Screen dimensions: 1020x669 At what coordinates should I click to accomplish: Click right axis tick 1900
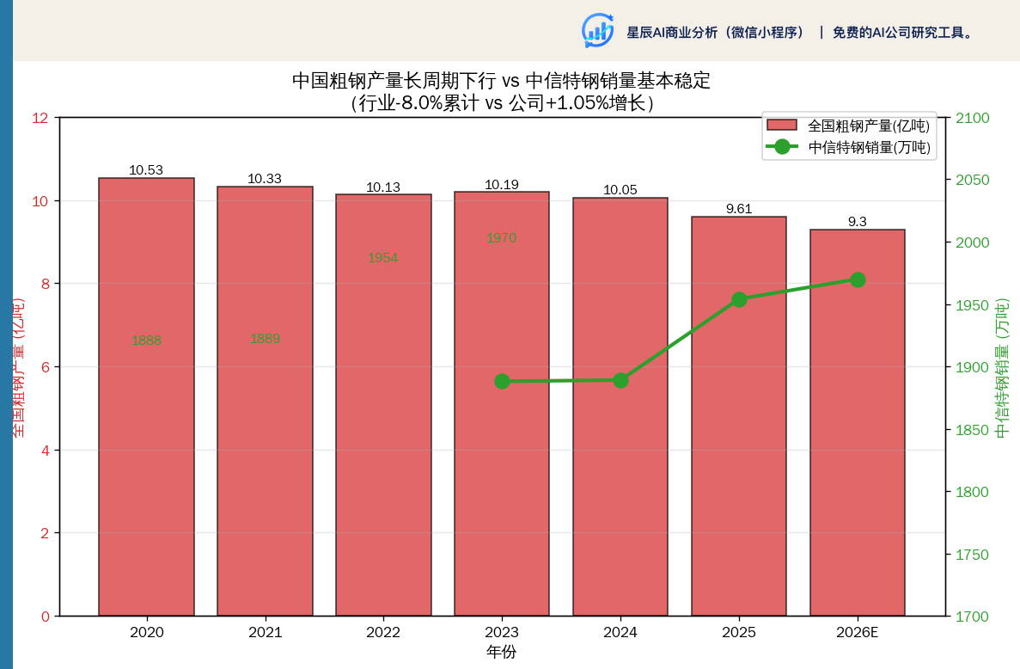972,368
